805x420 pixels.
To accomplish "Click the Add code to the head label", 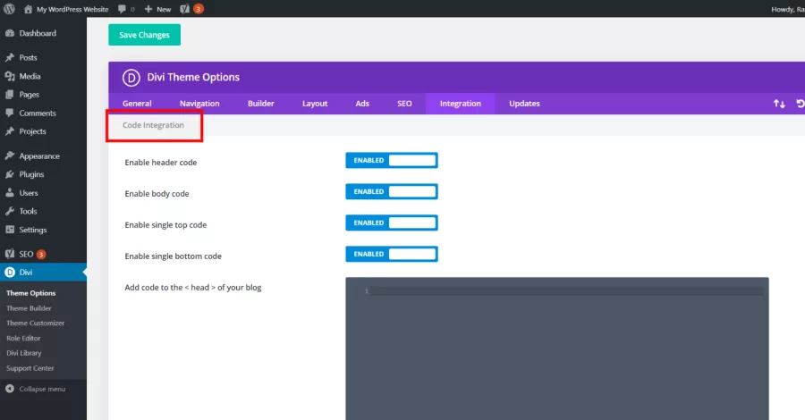I will click(x=193, y=288).
